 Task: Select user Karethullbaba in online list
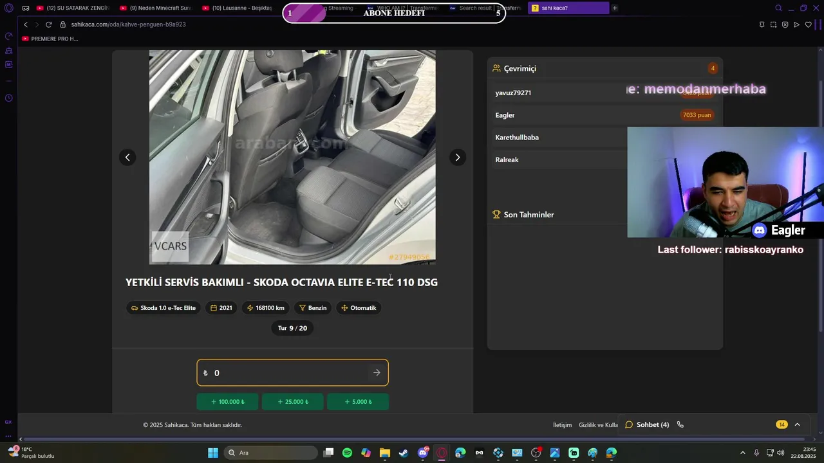coord(517,138)
